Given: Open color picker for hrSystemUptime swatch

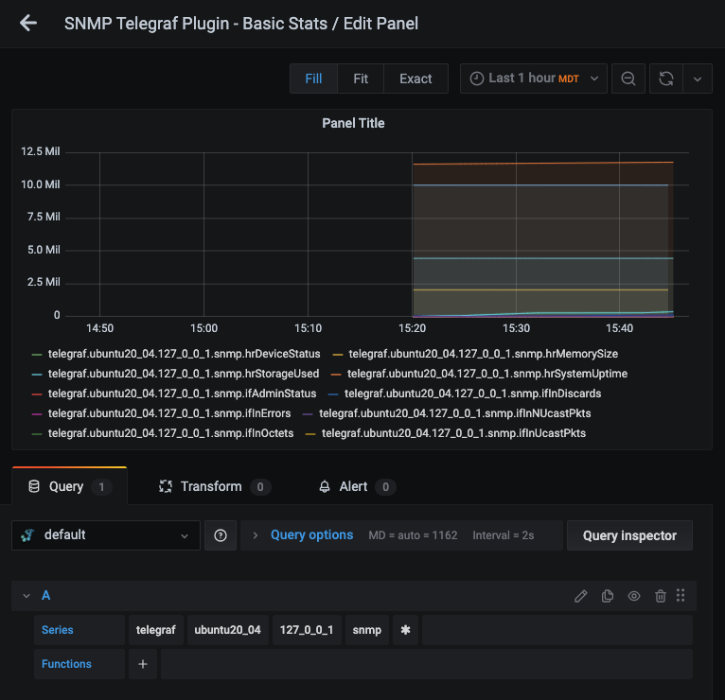Looking at the screenshot, I should pyautogui.click(x=336, y=375).
